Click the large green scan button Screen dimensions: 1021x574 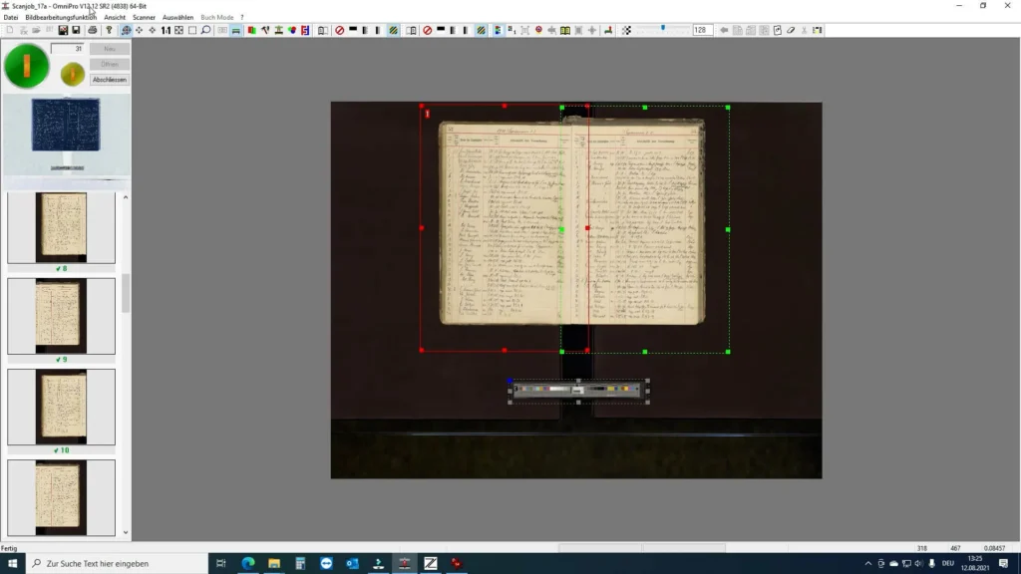coord(26,67)
